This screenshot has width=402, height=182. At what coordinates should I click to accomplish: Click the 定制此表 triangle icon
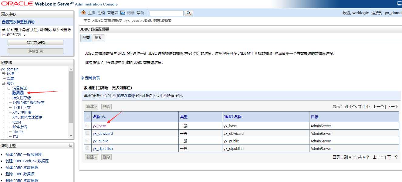coord(83,78)
